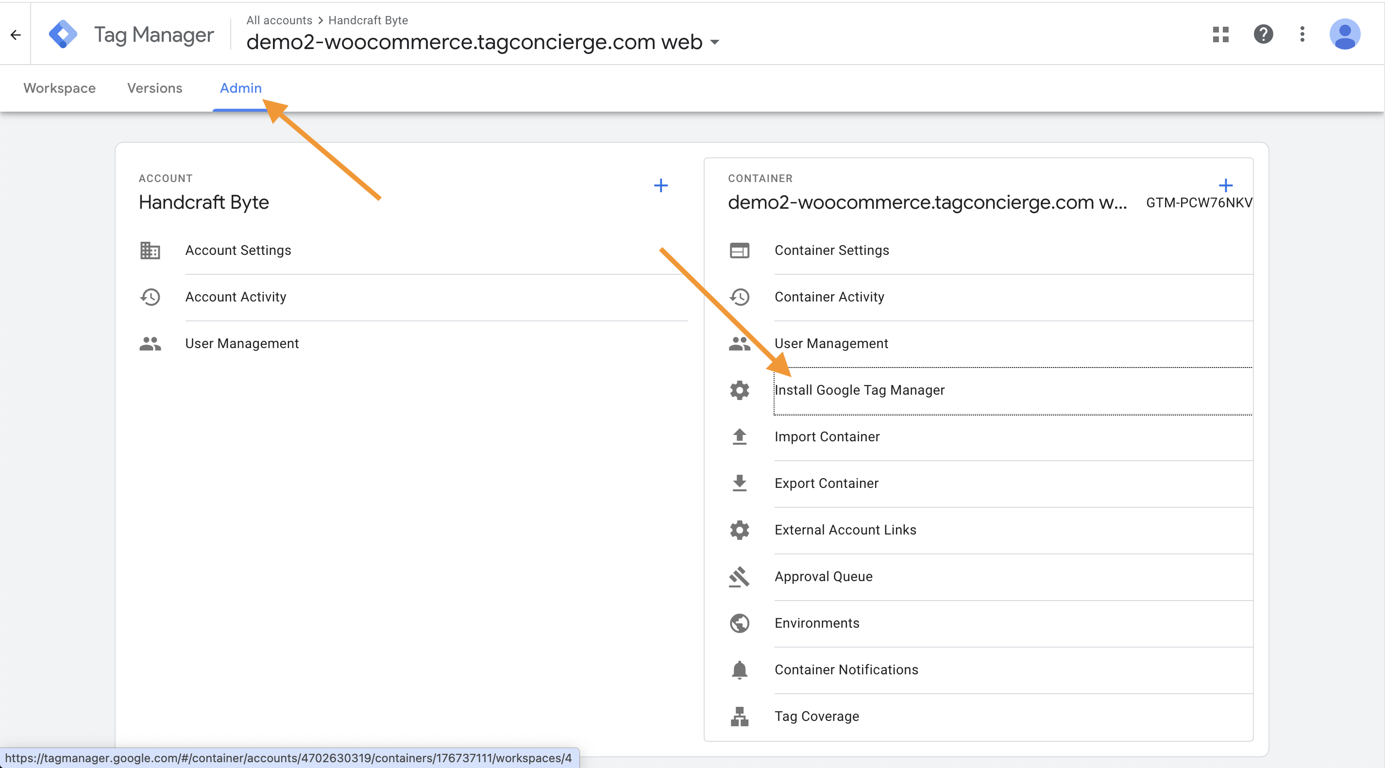Click the Tag Coverage sitemap icon

pyautogui.click(x=739, y=717)
